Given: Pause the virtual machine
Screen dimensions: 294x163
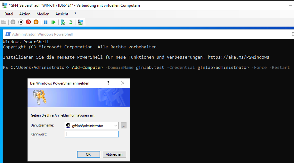Looking at the screenshot, I should click(46, 22).
